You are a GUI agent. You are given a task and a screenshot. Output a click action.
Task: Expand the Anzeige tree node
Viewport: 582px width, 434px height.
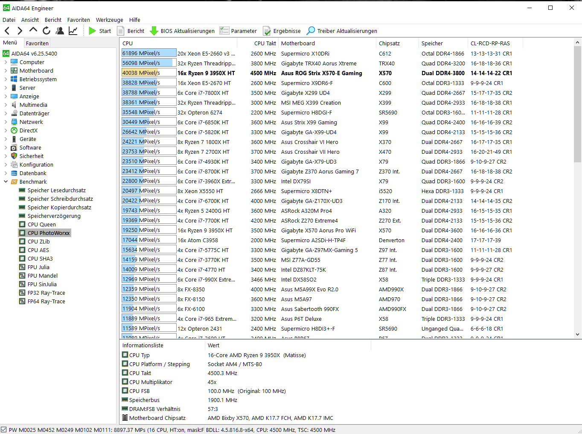pos(6,96)
